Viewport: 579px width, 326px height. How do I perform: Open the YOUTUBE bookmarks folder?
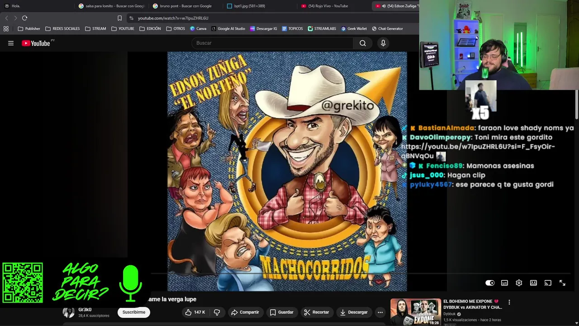pyautogui.click(x=123, y=29)
